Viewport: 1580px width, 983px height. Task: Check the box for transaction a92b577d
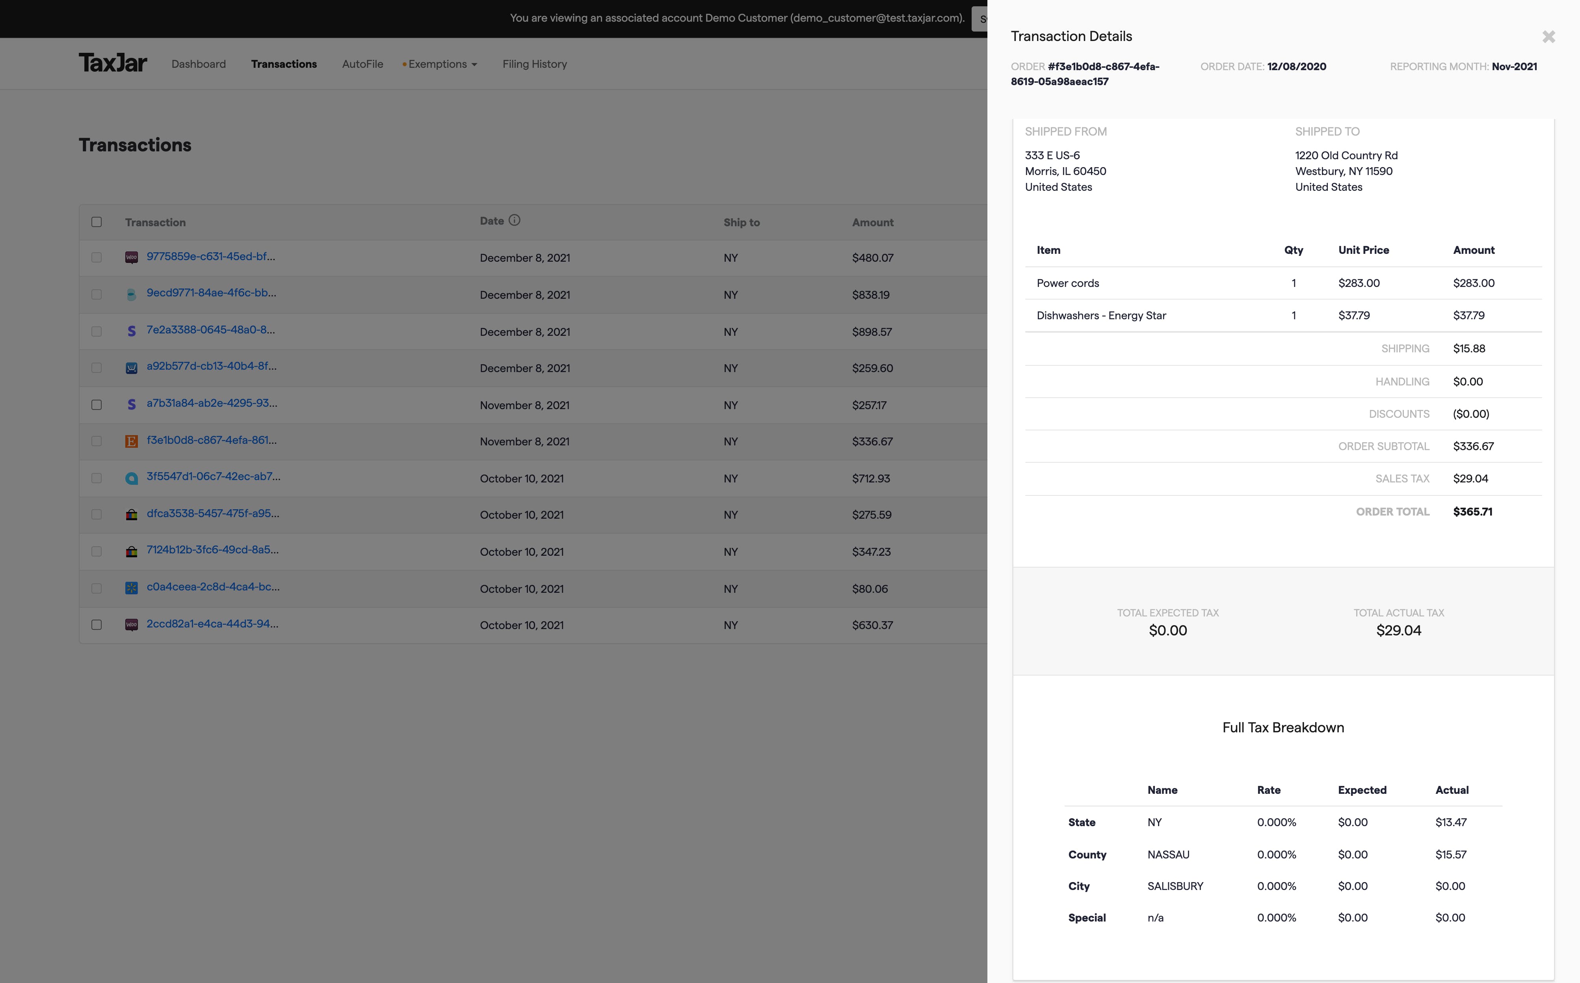click(96, 368)
